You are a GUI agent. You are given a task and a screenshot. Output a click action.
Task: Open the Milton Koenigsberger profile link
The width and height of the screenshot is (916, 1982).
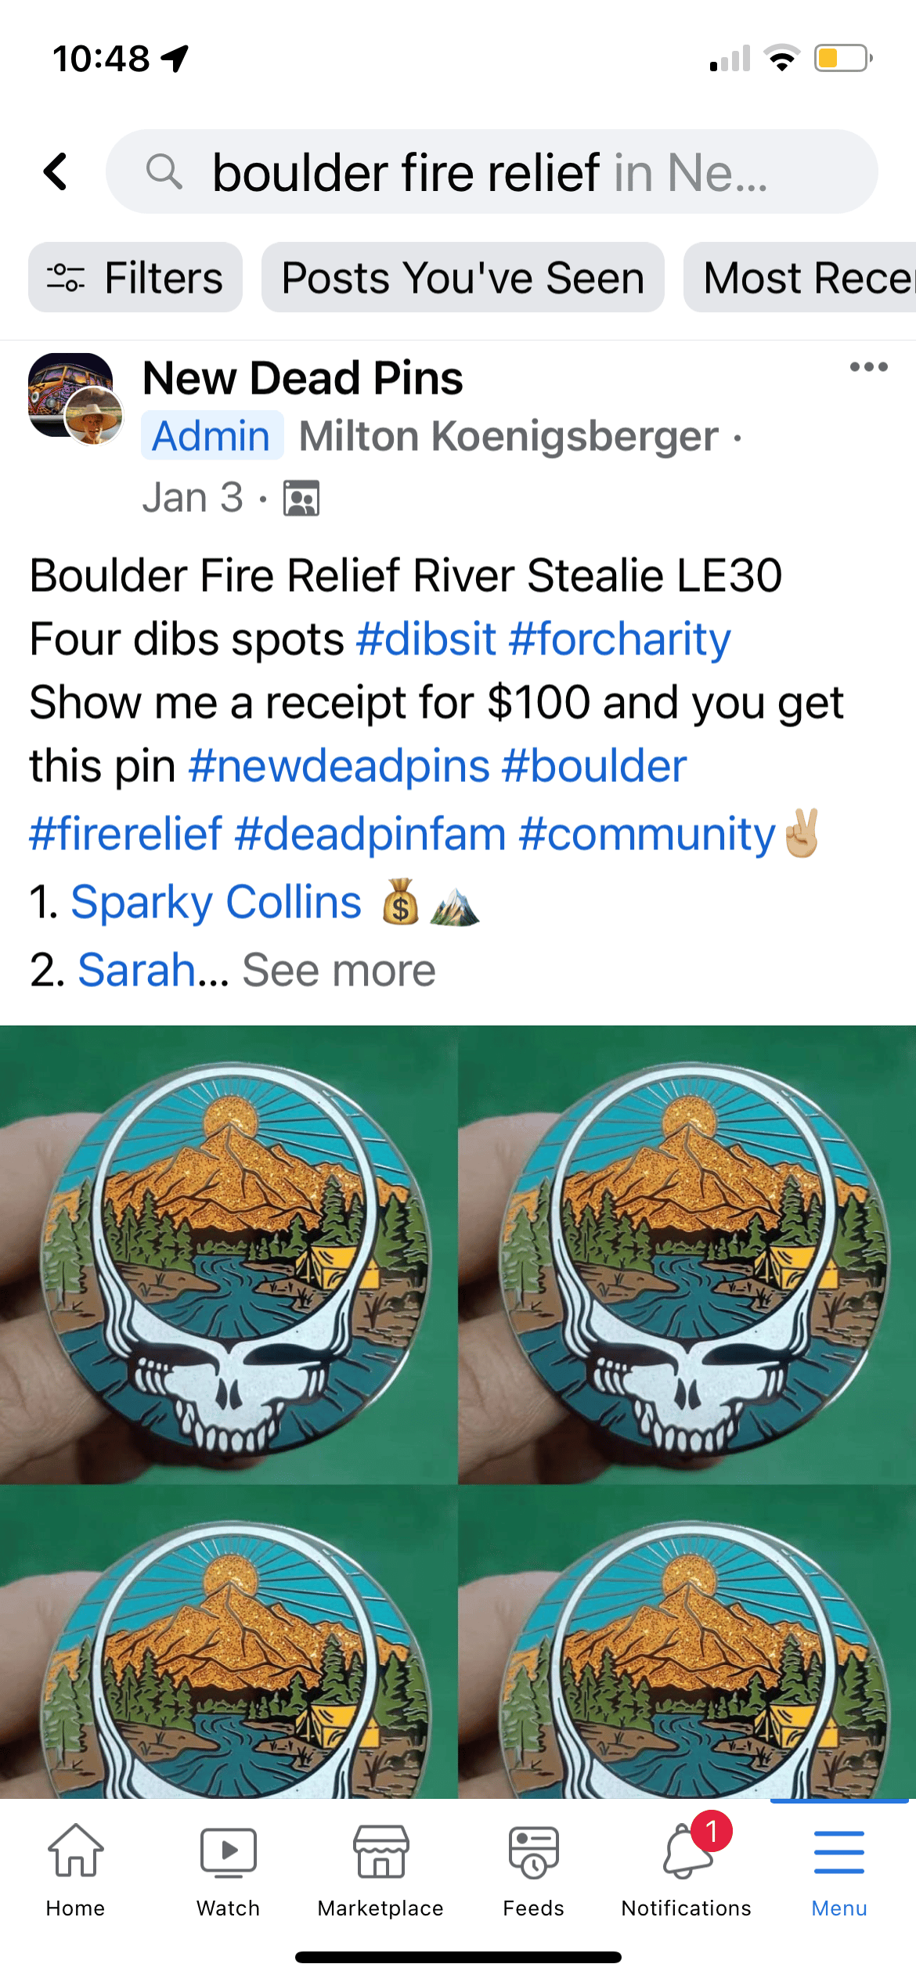(x=509, y=436)
